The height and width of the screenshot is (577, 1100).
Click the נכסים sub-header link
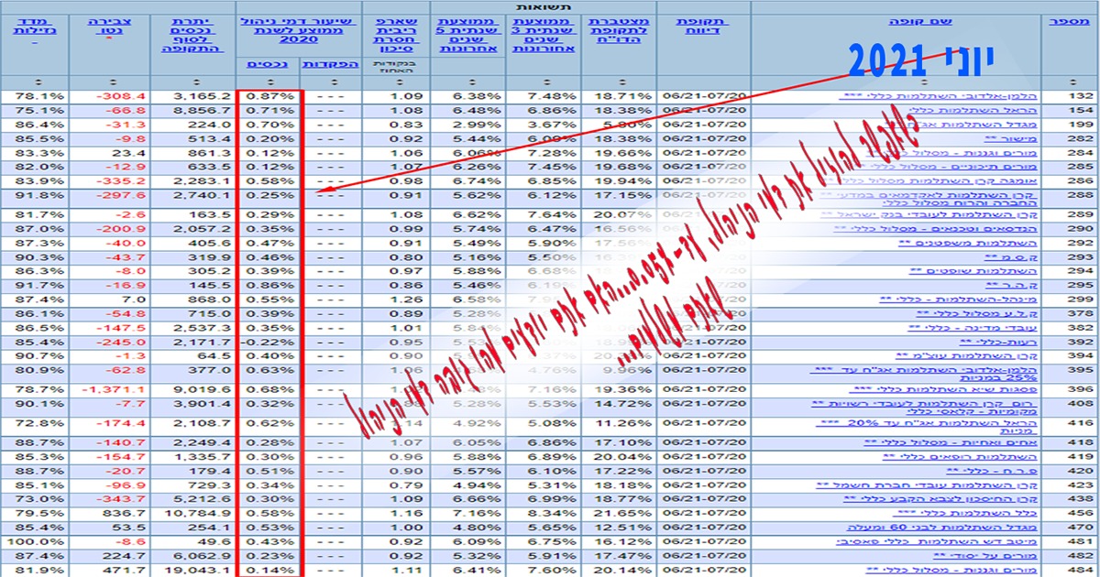point(269,63)
